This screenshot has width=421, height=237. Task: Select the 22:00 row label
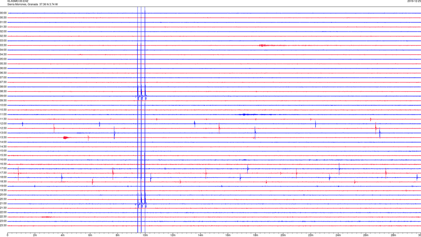click(3, 212)
